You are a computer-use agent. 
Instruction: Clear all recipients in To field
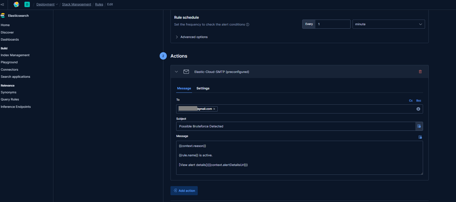pyautogui.click(x=418, y=109)
